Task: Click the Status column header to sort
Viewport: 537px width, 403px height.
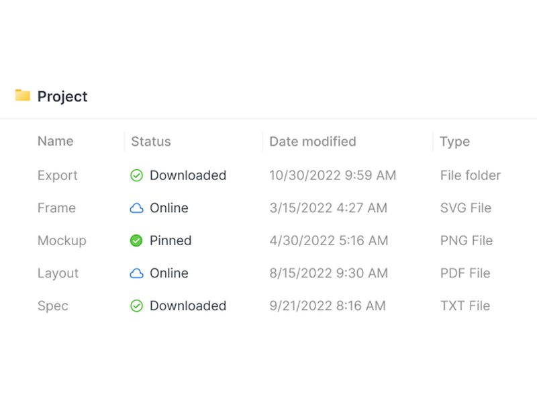Action: pos(150,141)
